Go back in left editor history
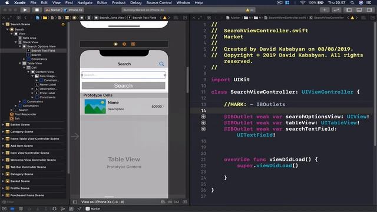This screenshot has height=212, width=377. tap(25, 18)
